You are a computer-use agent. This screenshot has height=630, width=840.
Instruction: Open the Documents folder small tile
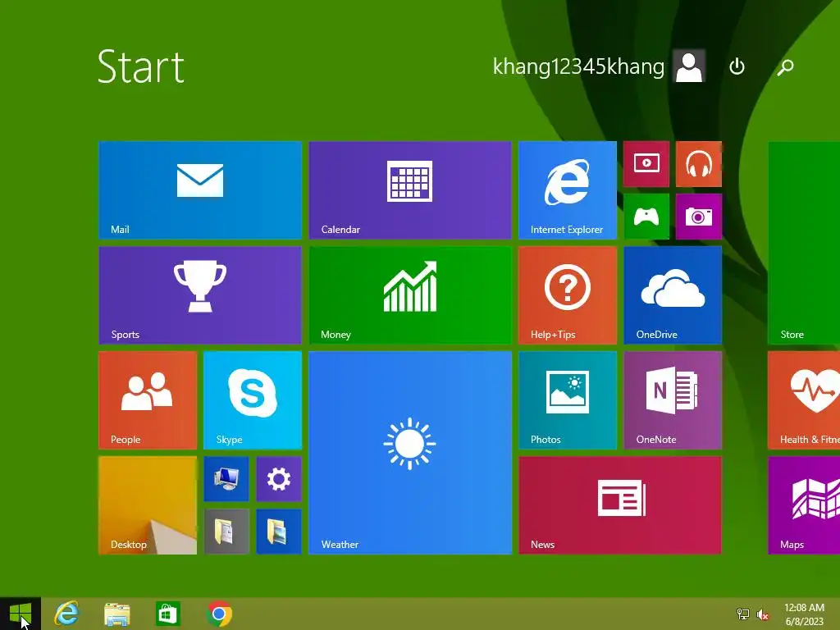coord(226,532)
